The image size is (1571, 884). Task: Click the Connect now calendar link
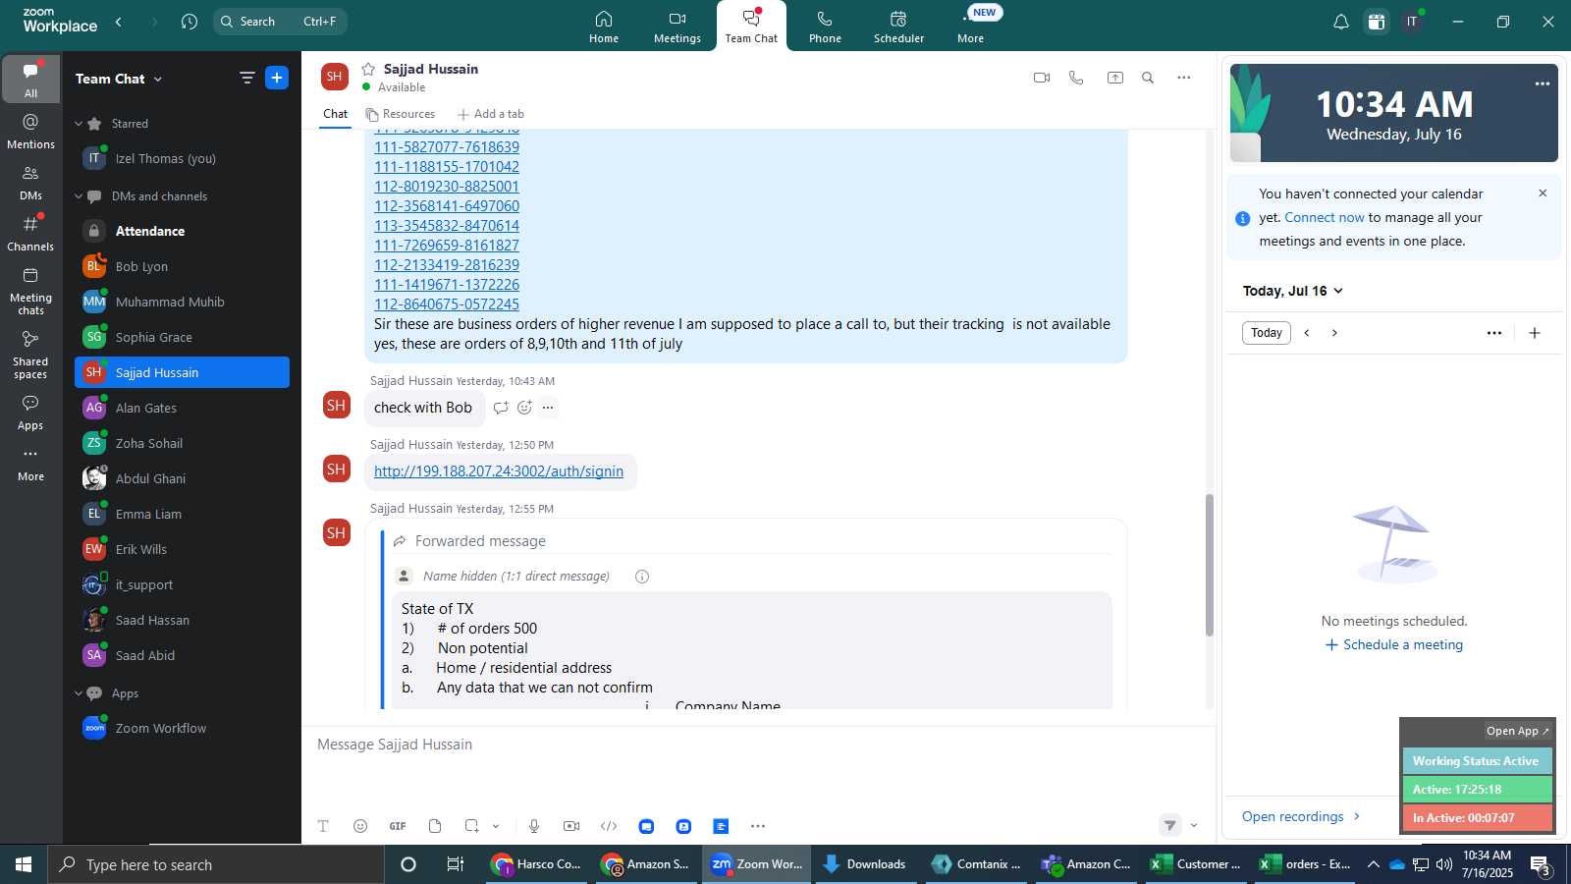1325,218
